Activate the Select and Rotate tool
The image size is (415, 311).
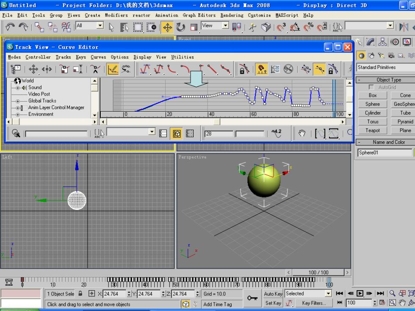pos(180,27)
